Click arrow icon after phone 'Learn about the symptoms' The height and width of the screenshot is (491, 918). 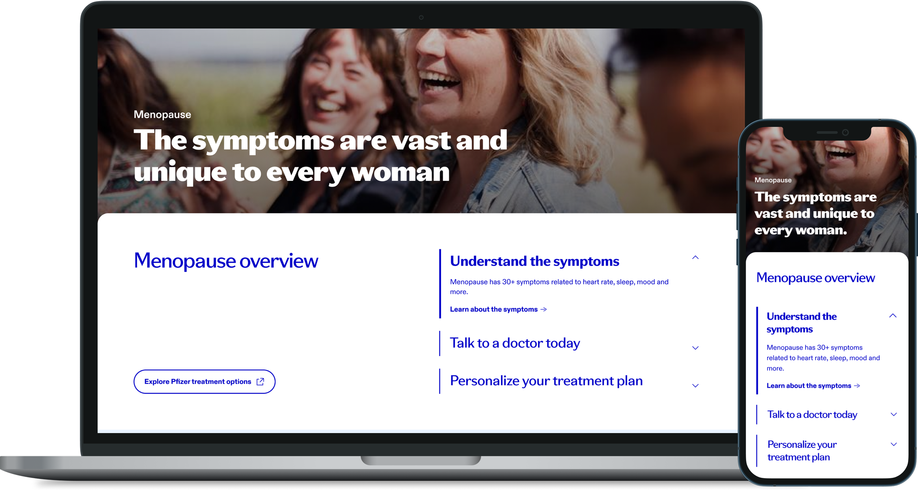tap(857, 386)
